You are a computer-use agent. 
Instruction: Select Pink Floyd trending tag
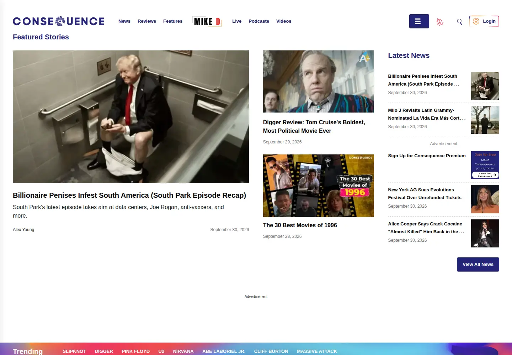(x=135, y=351)
